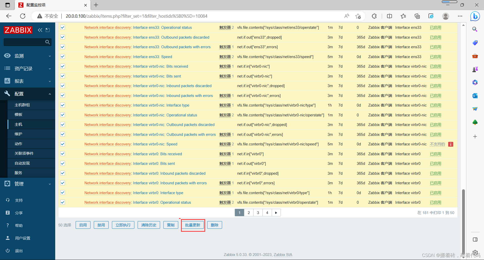Uncheck the virbr0-nic Speed row checkbox

pyautogui.click(x=63, y=144)
